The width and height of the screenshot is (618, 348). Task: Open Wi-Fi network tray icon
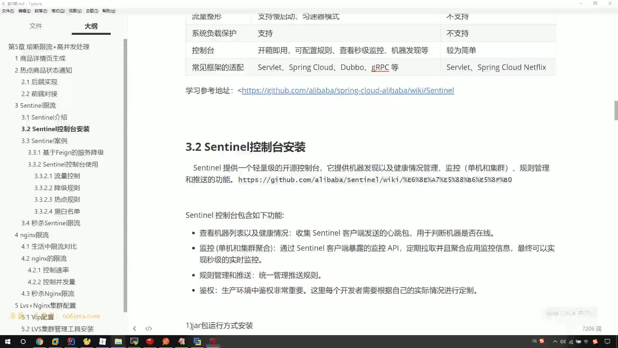pyautogui.click(x=571, y=342)
